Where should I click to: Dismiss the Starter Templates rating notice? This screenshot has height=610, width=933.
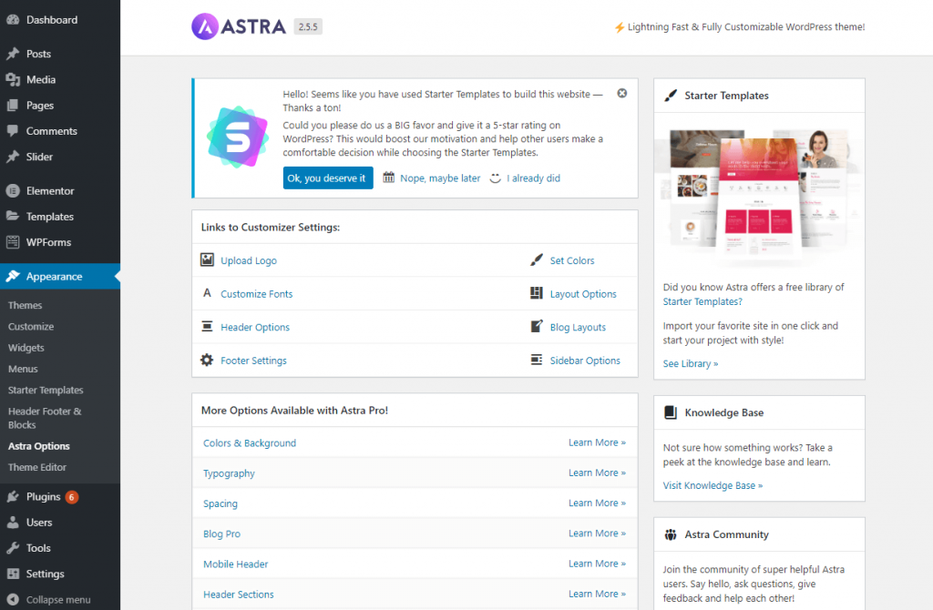tap(621, 94)
